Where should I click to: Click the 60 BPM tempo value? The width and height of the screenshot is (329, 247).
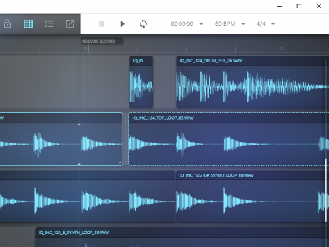pos(225,24)
